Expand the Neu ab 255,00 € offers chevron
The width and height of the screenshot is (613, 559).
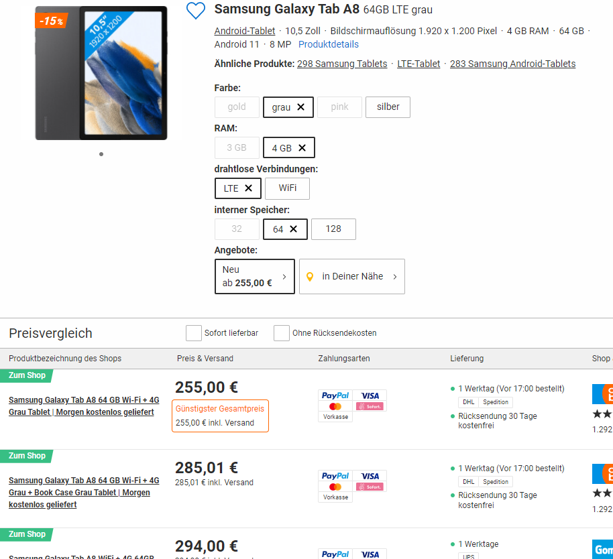[x=284, y=277]
